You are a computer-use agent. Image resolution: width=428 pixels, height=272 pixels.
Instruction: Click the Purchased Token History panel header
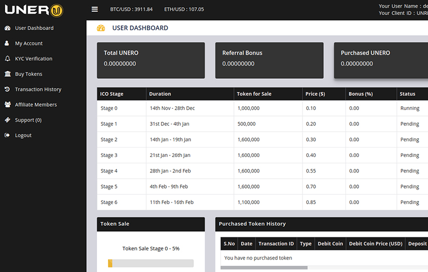(322, 224)
